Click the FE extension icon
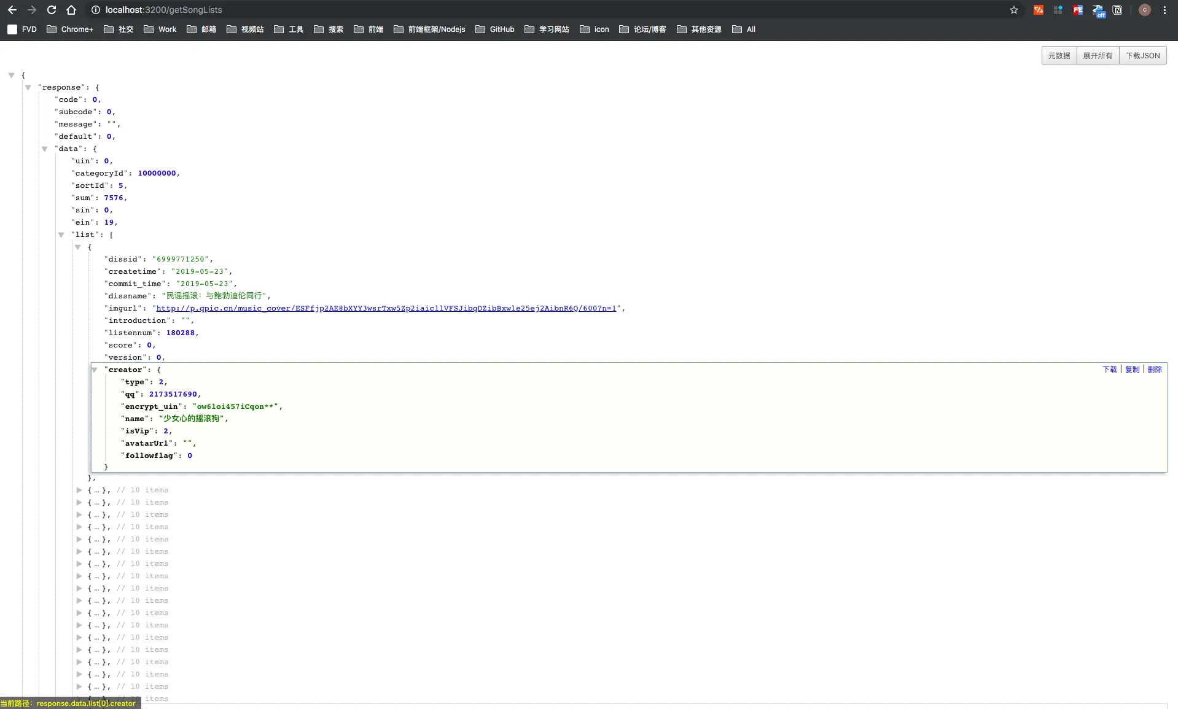 tap(1078, 10)
